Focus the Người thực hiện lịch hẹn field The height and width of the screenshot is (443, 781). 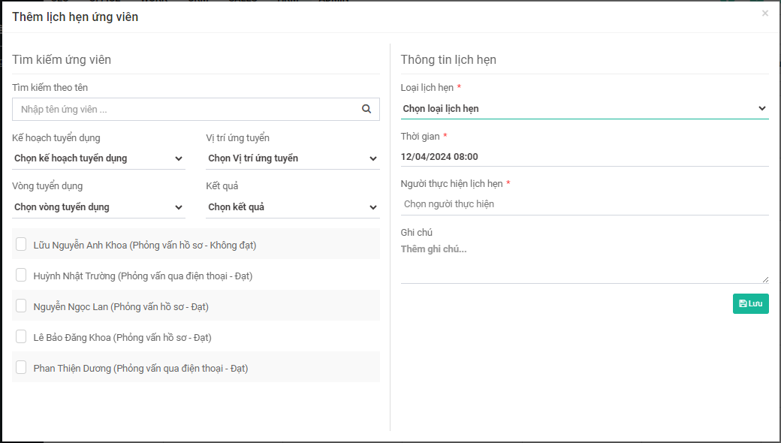(584, 204)
